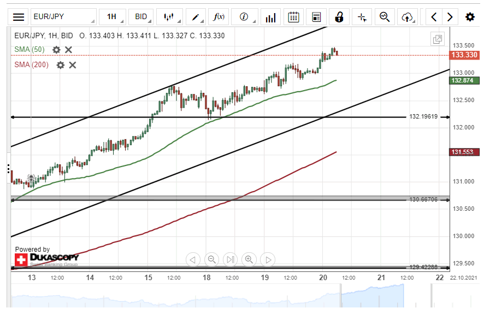Open the economic calendar icon

293,17
